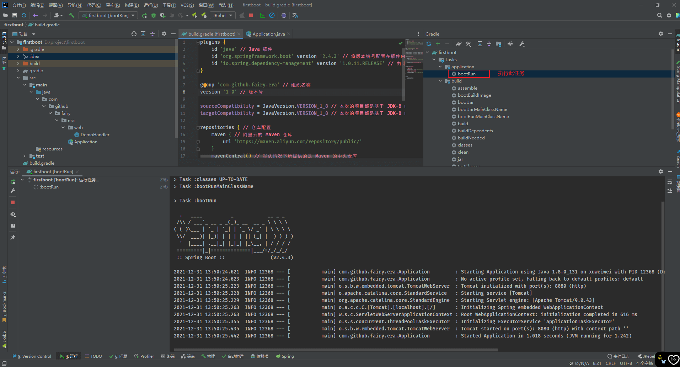Open the 项目 view selector dropdown
Image resolution: width=680 pixels, height=367 pixels.
pyautogui.click(x=25, y=34)
